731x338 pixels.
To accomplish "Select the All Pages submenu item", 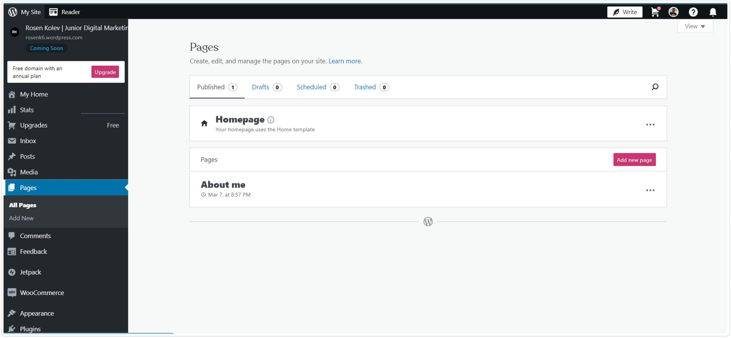I will (x=23, y=205).
